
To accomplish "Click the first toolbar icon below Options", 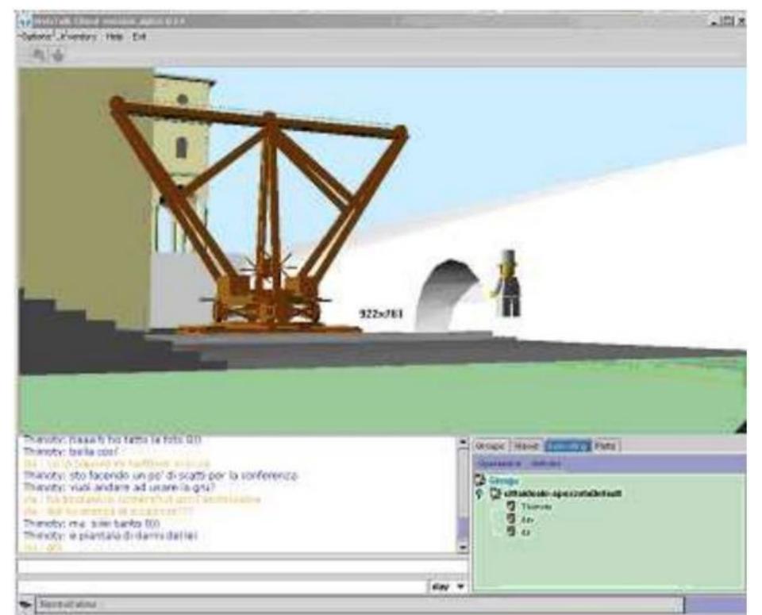I will tap(37, 55).
